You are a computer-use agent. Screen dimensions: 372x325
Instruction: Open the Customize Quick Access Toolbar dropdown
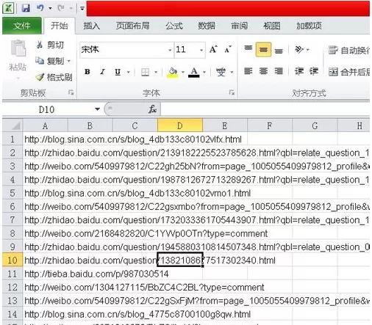coord(82,9)
